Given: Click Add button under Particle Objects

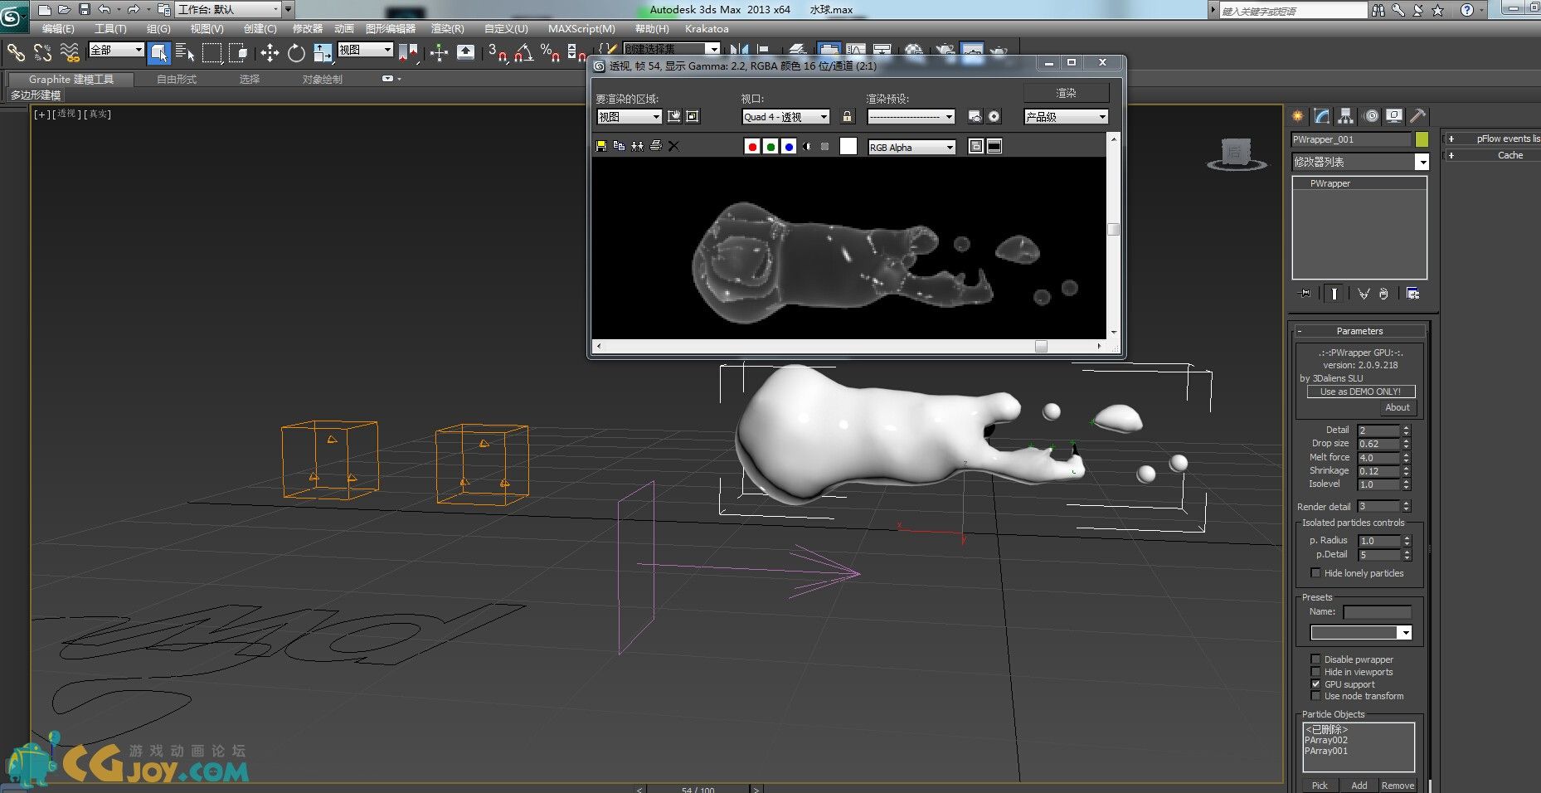Looking at the screenshot, I should click(x=1359, y=786).
